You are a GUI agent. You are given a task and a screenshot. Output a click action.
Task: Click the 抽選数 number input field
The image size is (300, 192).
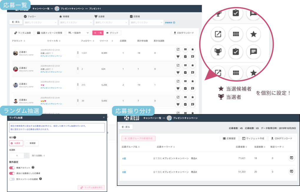coord(17,156)
